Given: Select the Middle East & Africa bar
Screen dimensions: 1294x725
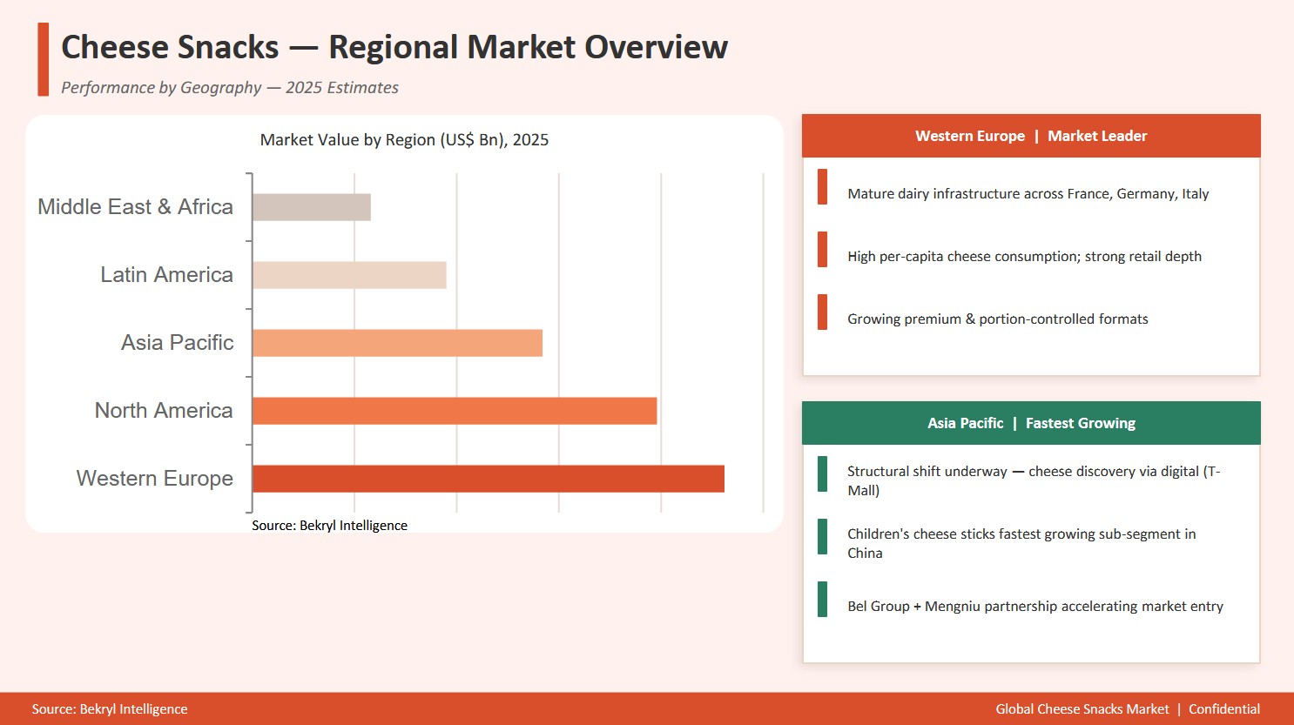Looking at the screenshot, I should point(312,207).
